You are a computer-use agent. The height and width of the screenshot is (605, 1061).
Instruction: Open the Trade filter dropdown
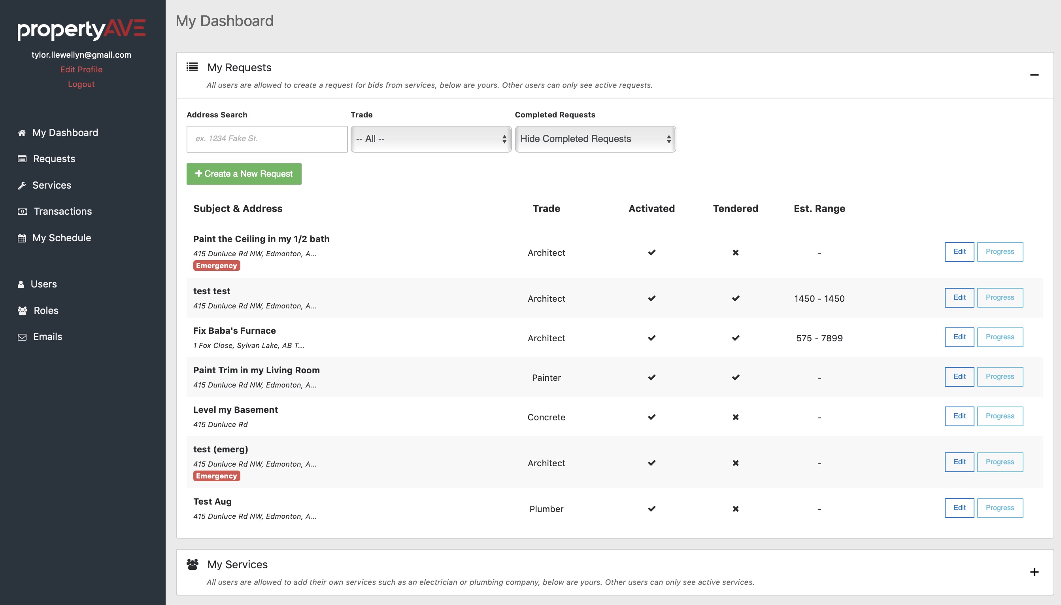coord(430,139)
